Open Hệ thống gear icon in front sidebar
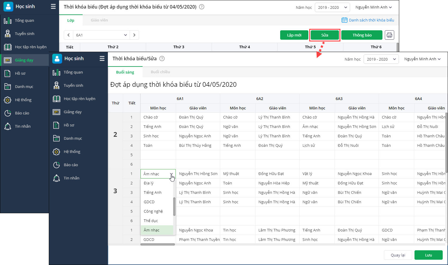 pyautogui.click(x=56, y=152)
